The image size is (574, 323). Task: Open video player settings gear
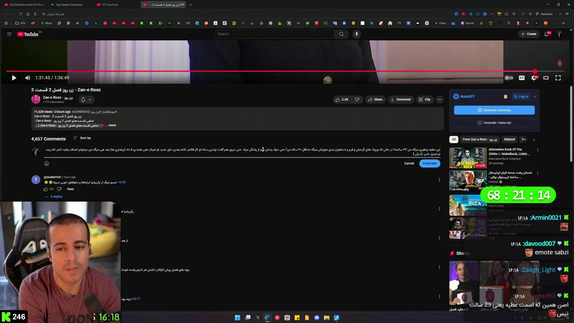[534, 78]
